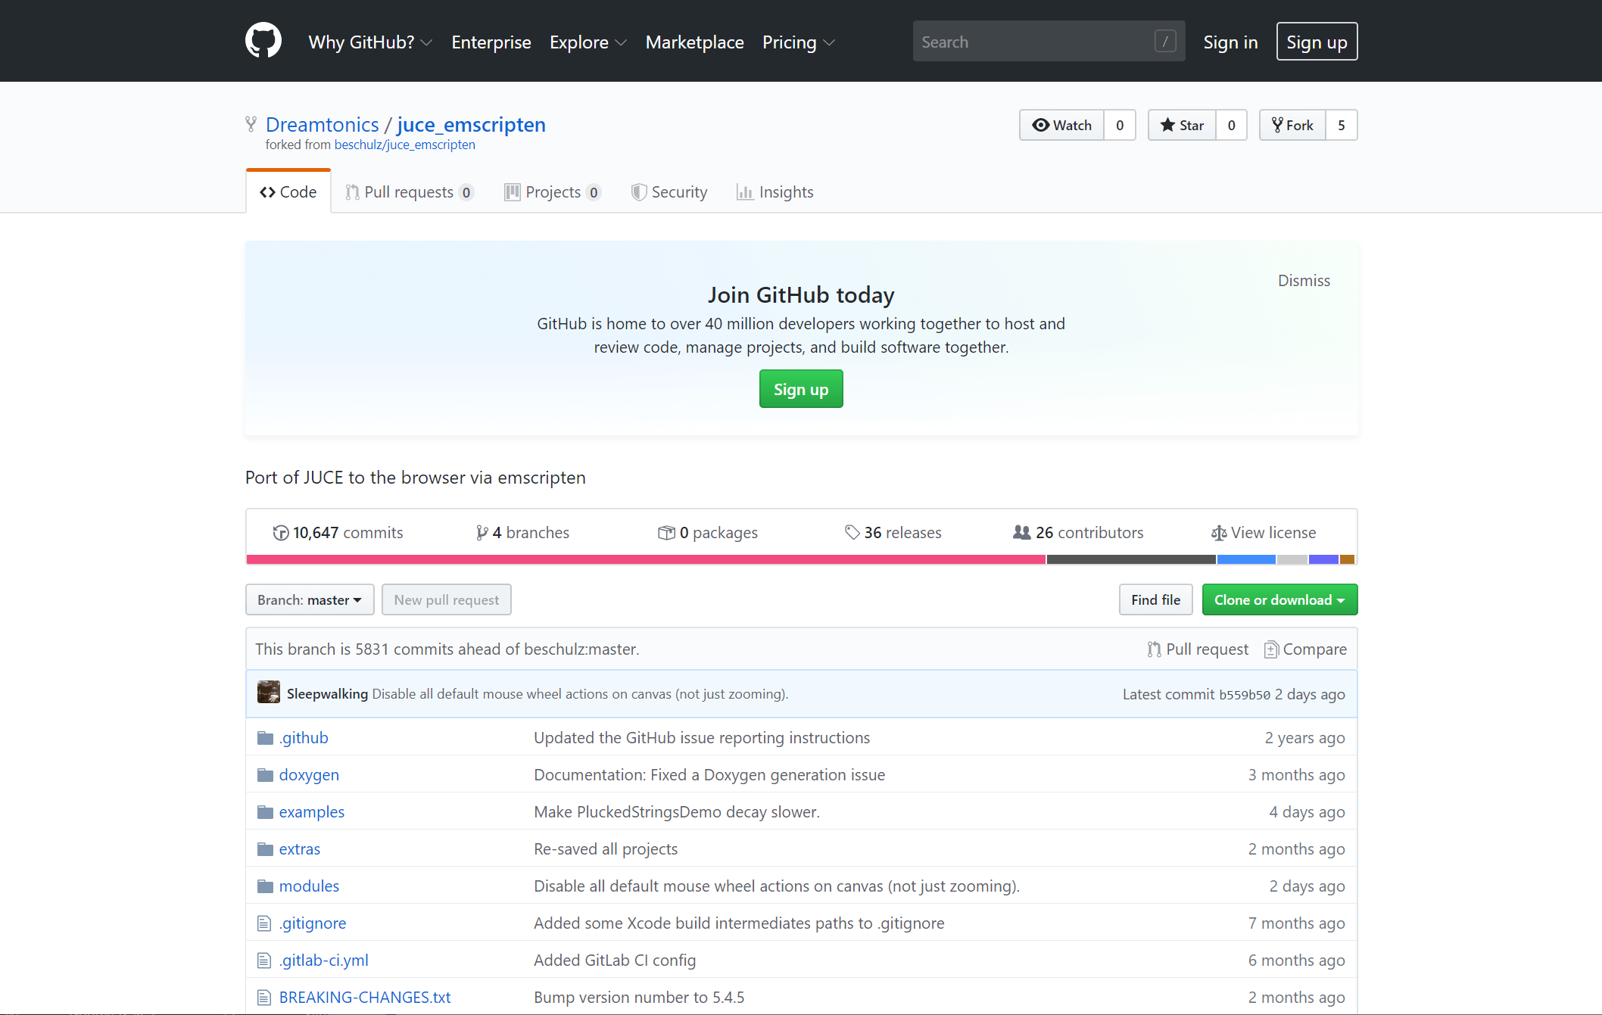Open the 36 releases link
This screenshot has width=1602, height=1015.
893,533
